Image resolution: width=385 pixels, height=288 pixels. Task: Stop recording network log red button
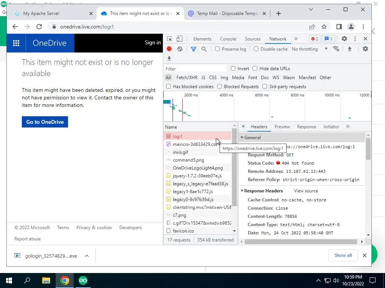(x=169, y=49)
